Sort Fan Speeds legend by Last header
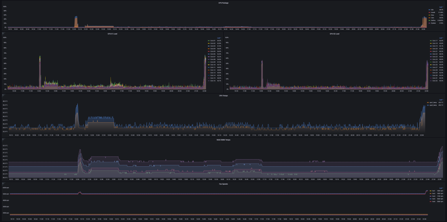This screenshot has height=222, width=447. (x=441, y=188)
